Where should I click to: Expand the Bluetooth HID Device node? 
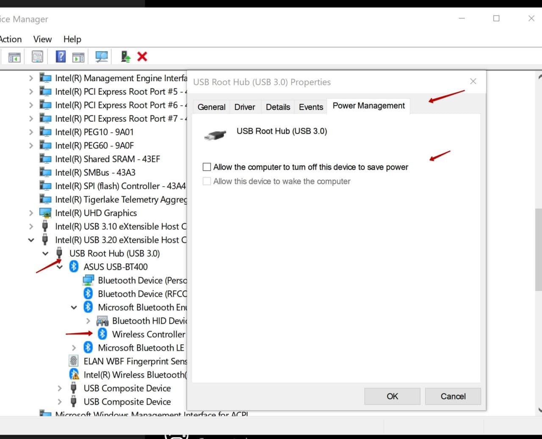pos(88,321)
